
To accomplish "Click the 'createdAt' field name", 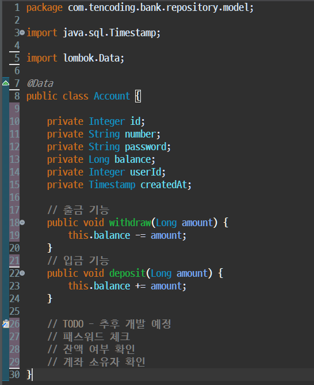I will tap(164, 185).
